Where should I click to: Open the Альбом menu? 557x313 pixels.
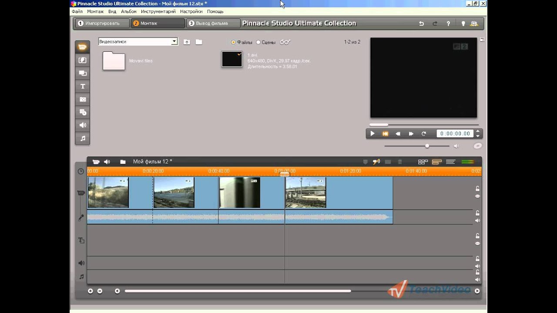pyautogui.click(x=129, y=11)
